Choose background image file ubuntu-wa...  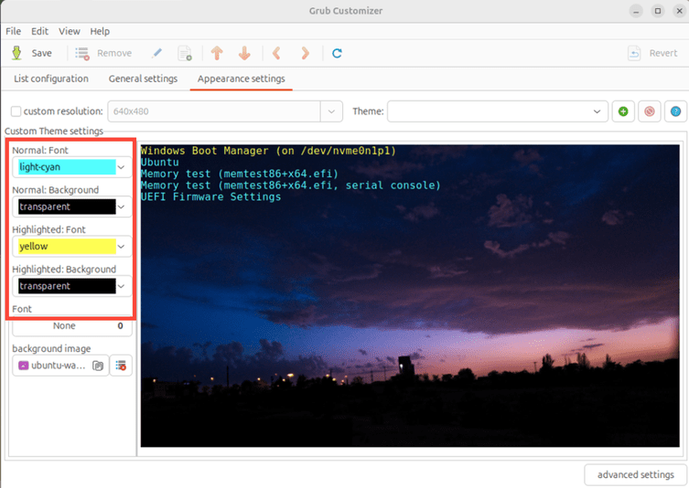tap(60, 366)
